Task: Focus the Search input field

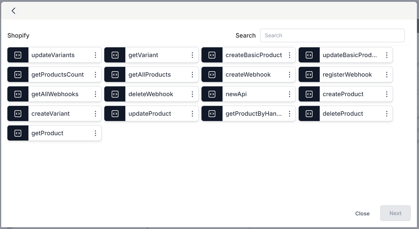Action: click(x=332, y=36)
